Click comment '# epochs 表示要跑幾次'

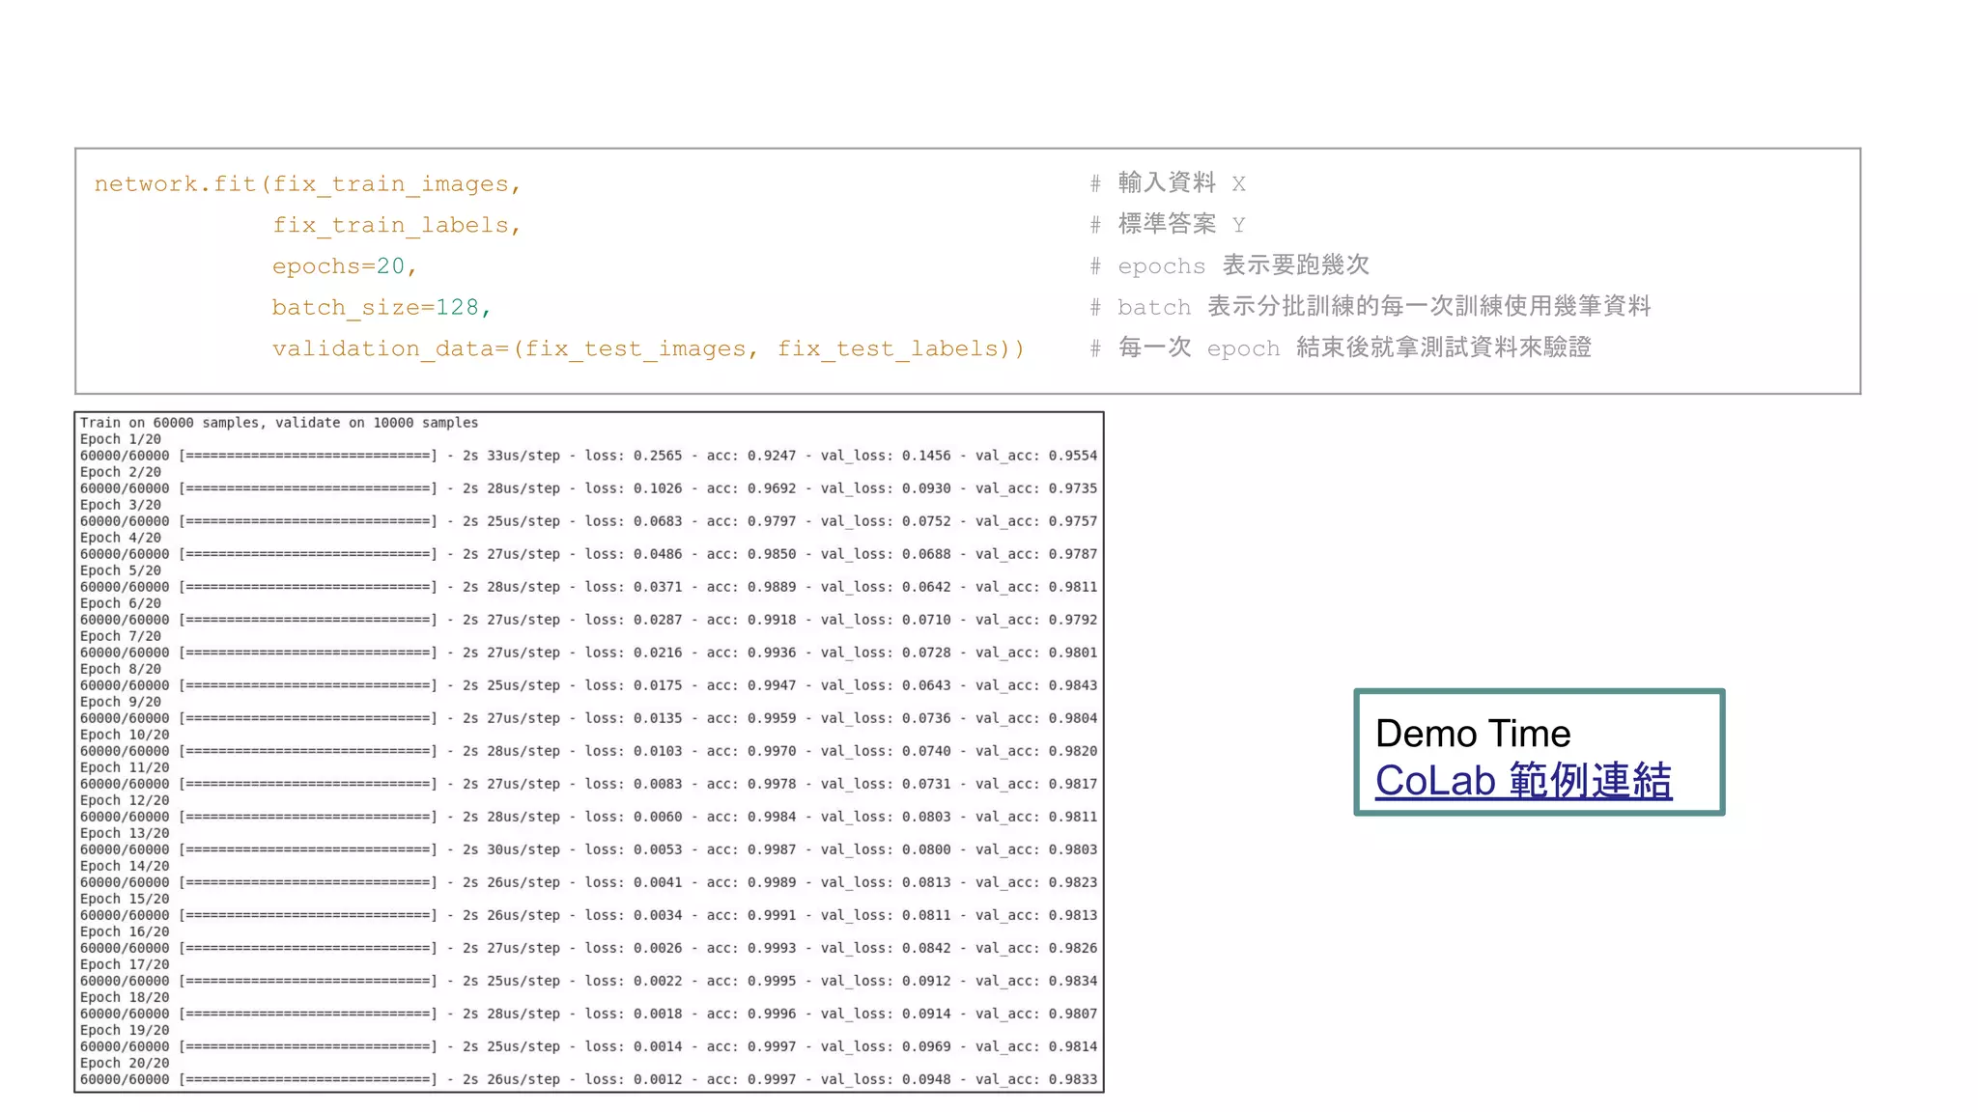point(1229,265)
